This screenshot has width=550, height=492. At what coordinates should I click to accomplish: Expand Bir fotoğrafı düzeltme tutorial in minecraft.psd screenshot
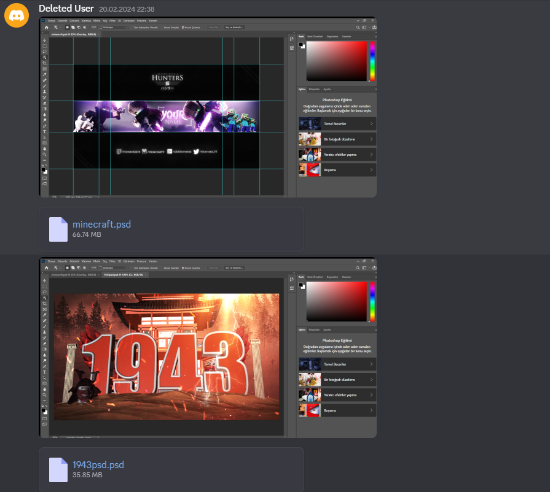pyautogui.click(x=337, y=139)
